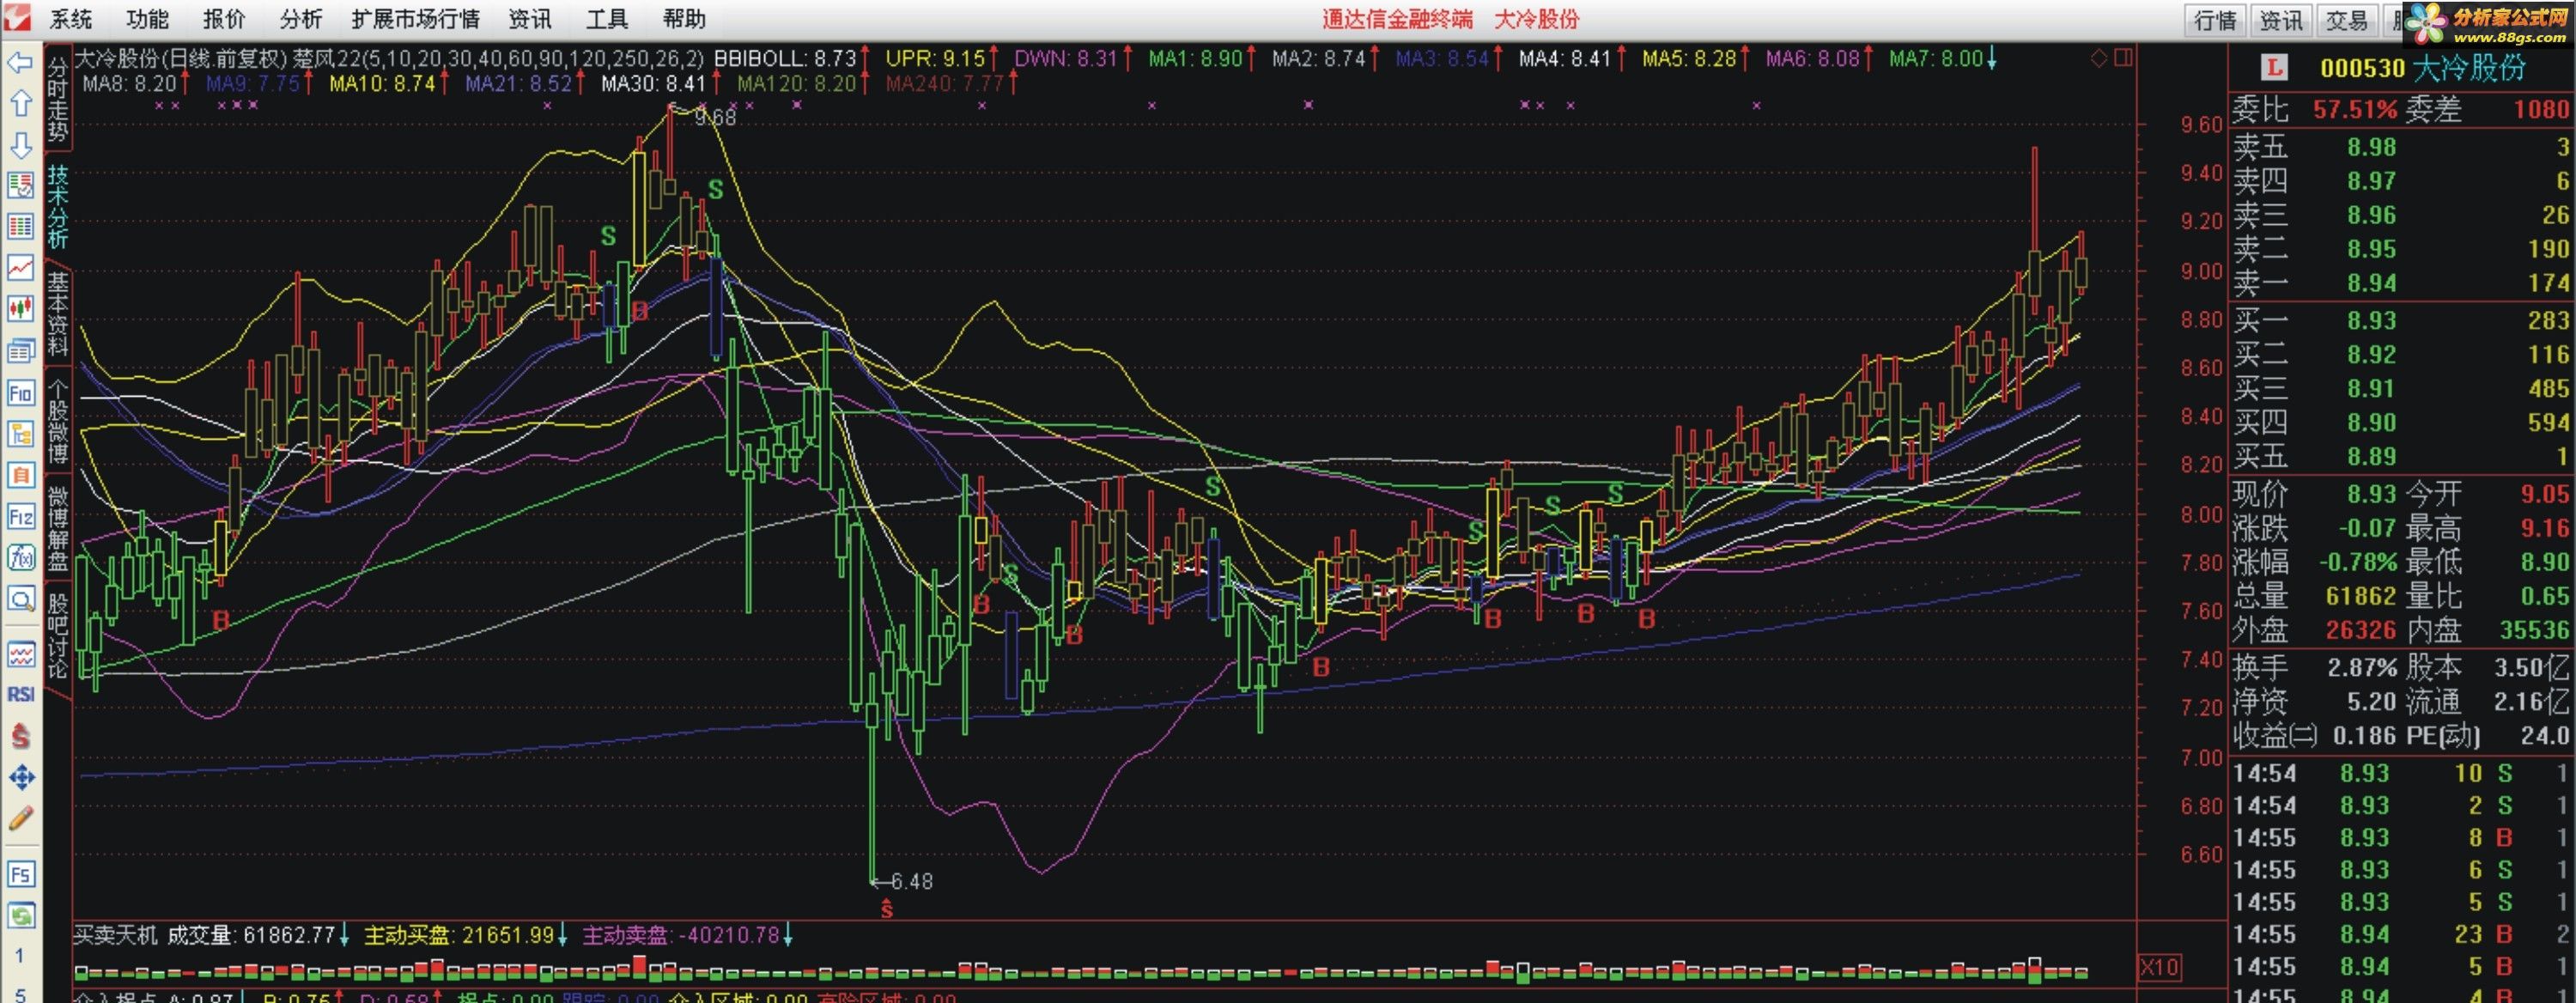
Task: Switch to the 分时走势 vertical tab
Action: click(58, 99)
